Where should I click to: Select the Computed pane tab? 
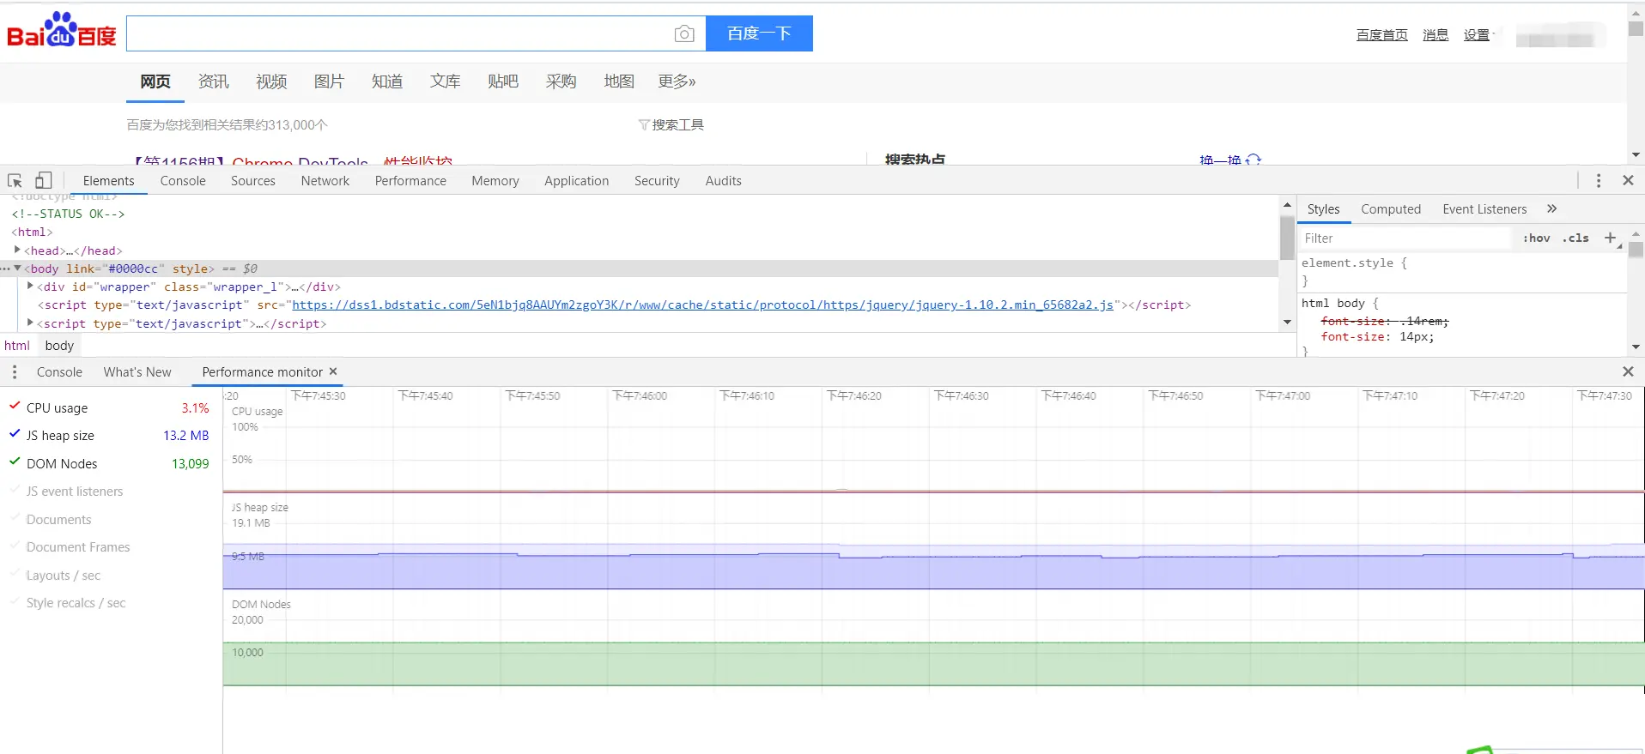point(1390,208)
